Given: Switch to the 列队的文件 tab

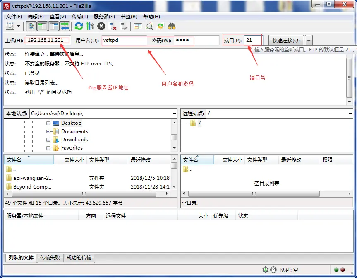Looking at the screenshot, I should click(21, 258).
